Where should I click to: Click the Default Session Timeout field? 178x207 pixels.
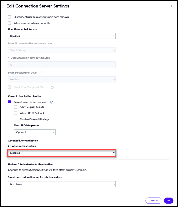click(x=62, y=65)
